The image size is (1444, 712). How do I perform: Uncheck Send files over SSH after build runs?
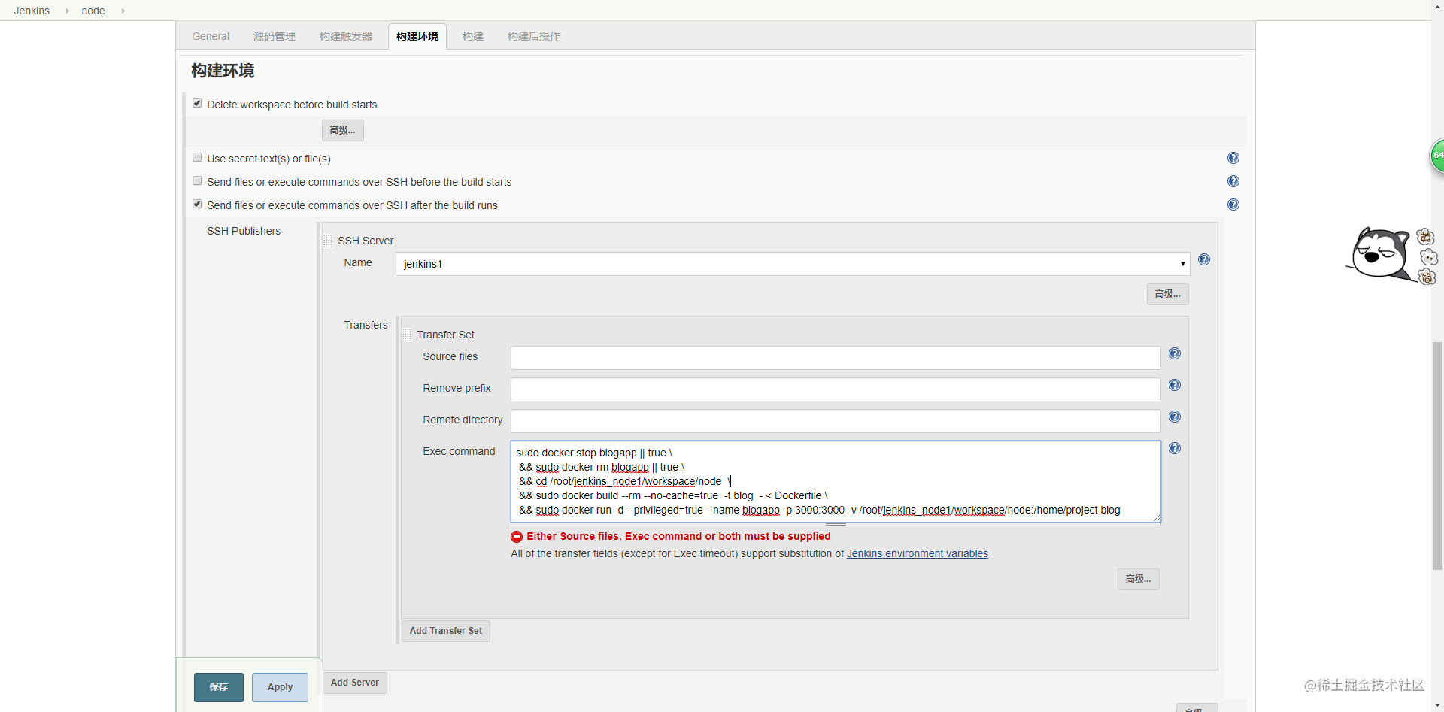point(197,204)
